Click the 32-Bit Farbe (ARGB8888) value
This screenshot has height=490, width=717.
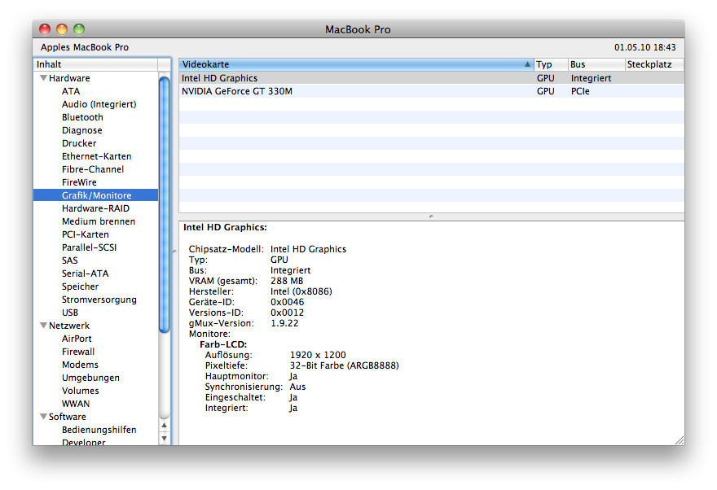tap(345, 365)
